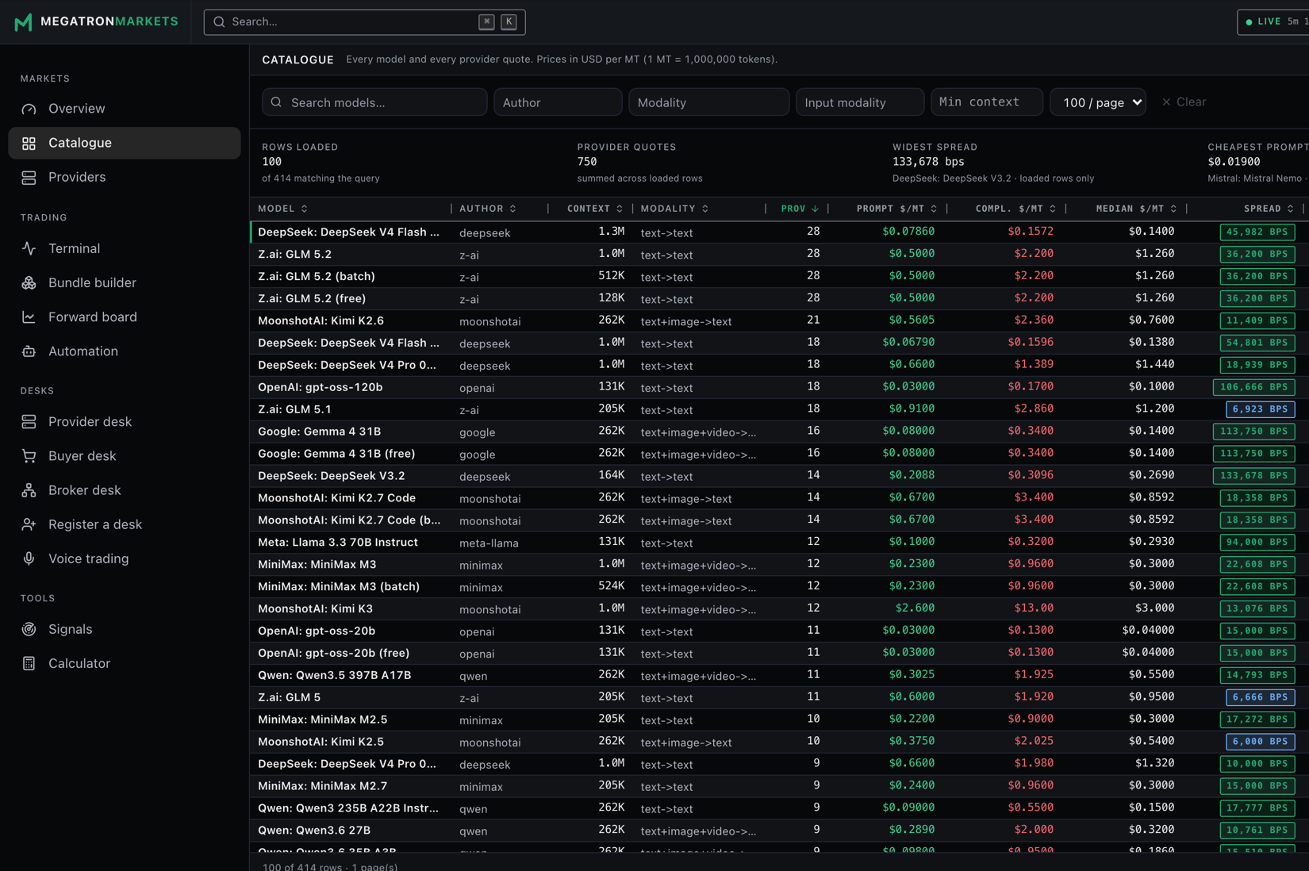
Task: Open the Qwen: Qwen3.6 27B row
Action: pos(779,831)
